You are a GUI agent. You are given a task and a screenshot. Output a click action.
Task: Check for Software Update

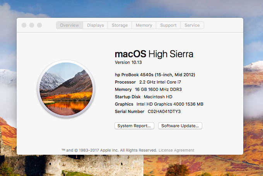click(x=180, y=126)
